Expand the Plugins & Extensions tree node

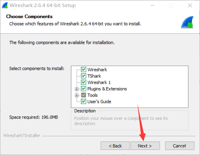77,89
